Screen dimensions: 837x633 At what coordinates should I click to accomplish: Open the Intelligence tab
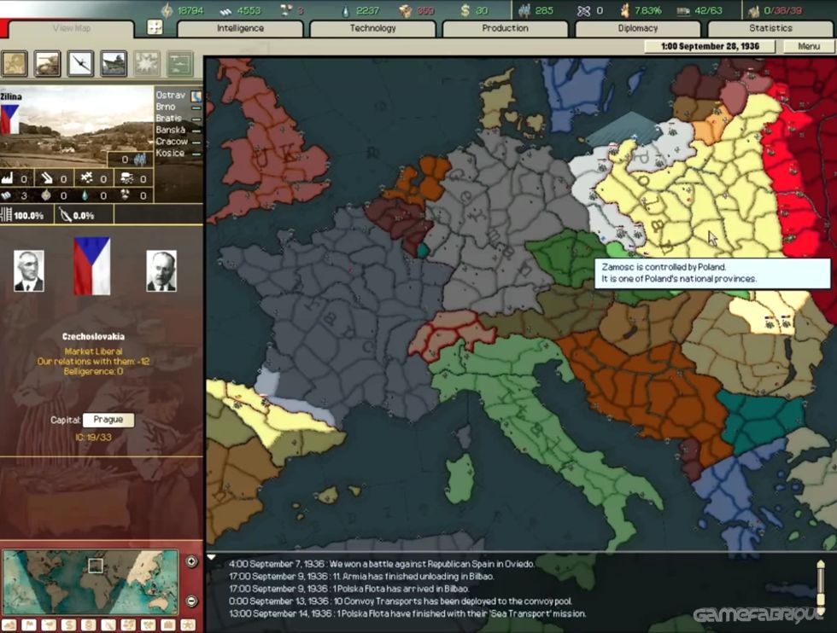[x=240, y=28]
